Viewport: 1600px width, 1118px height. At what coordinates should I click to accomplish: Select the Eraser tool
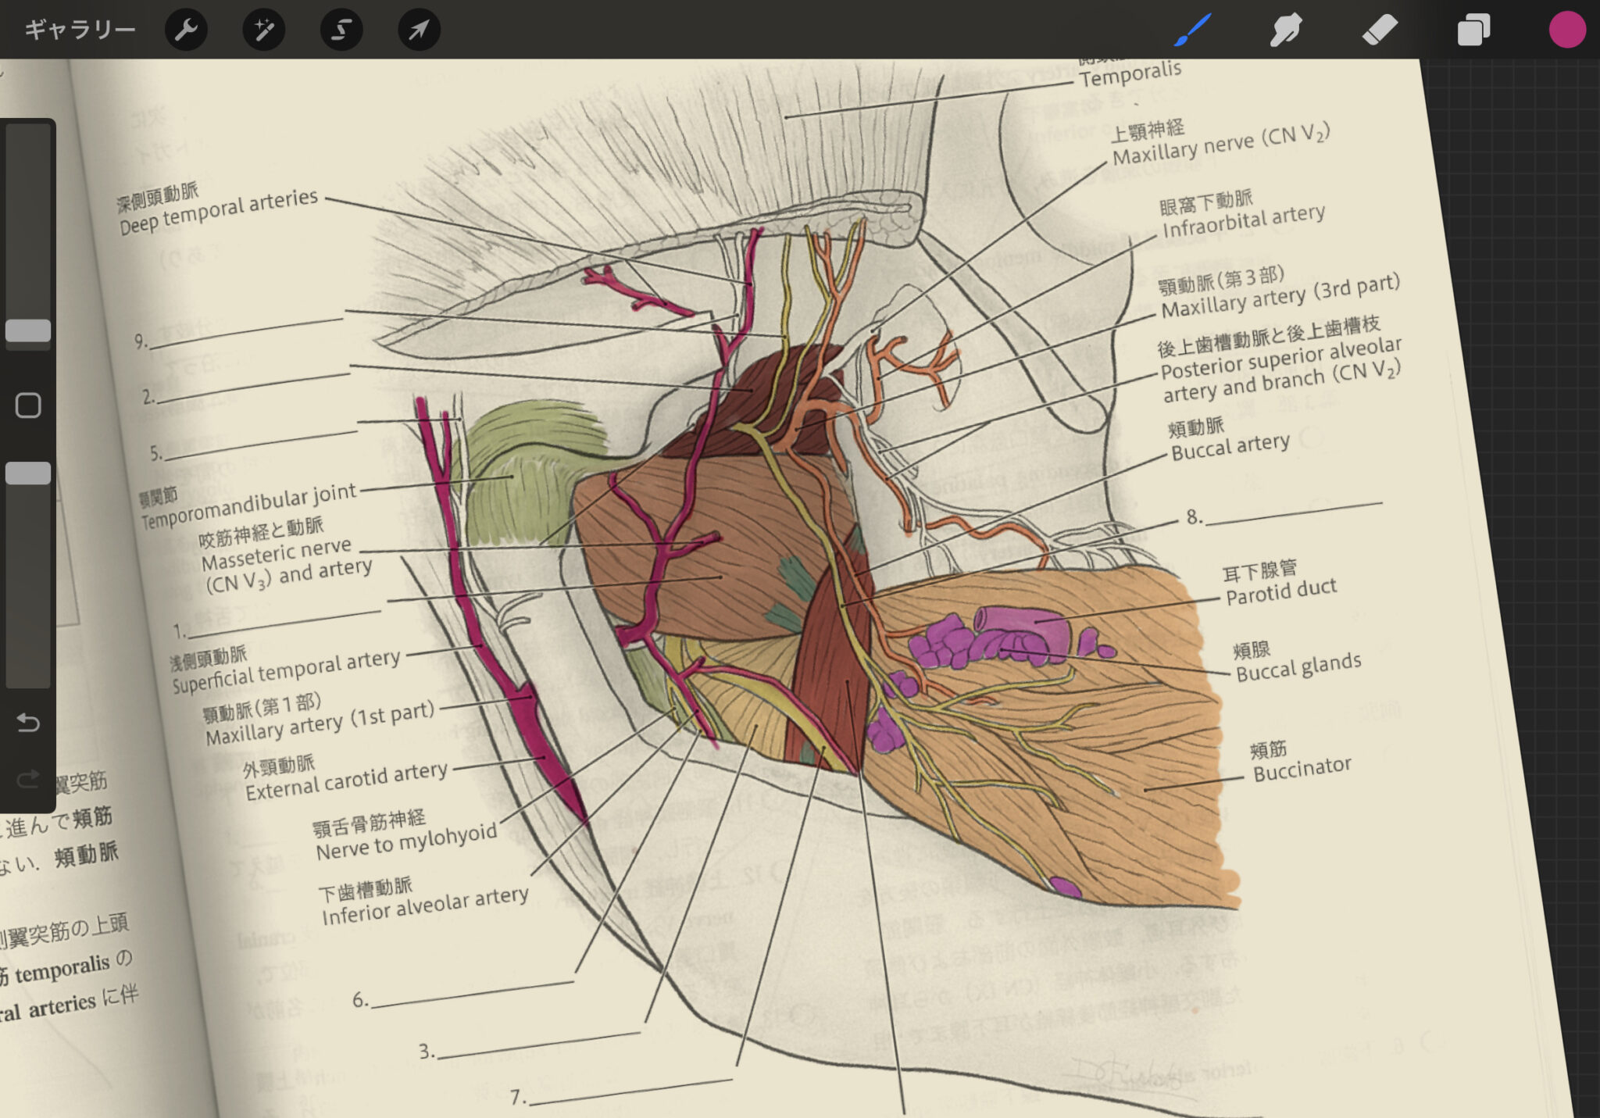click(1380, 30)
